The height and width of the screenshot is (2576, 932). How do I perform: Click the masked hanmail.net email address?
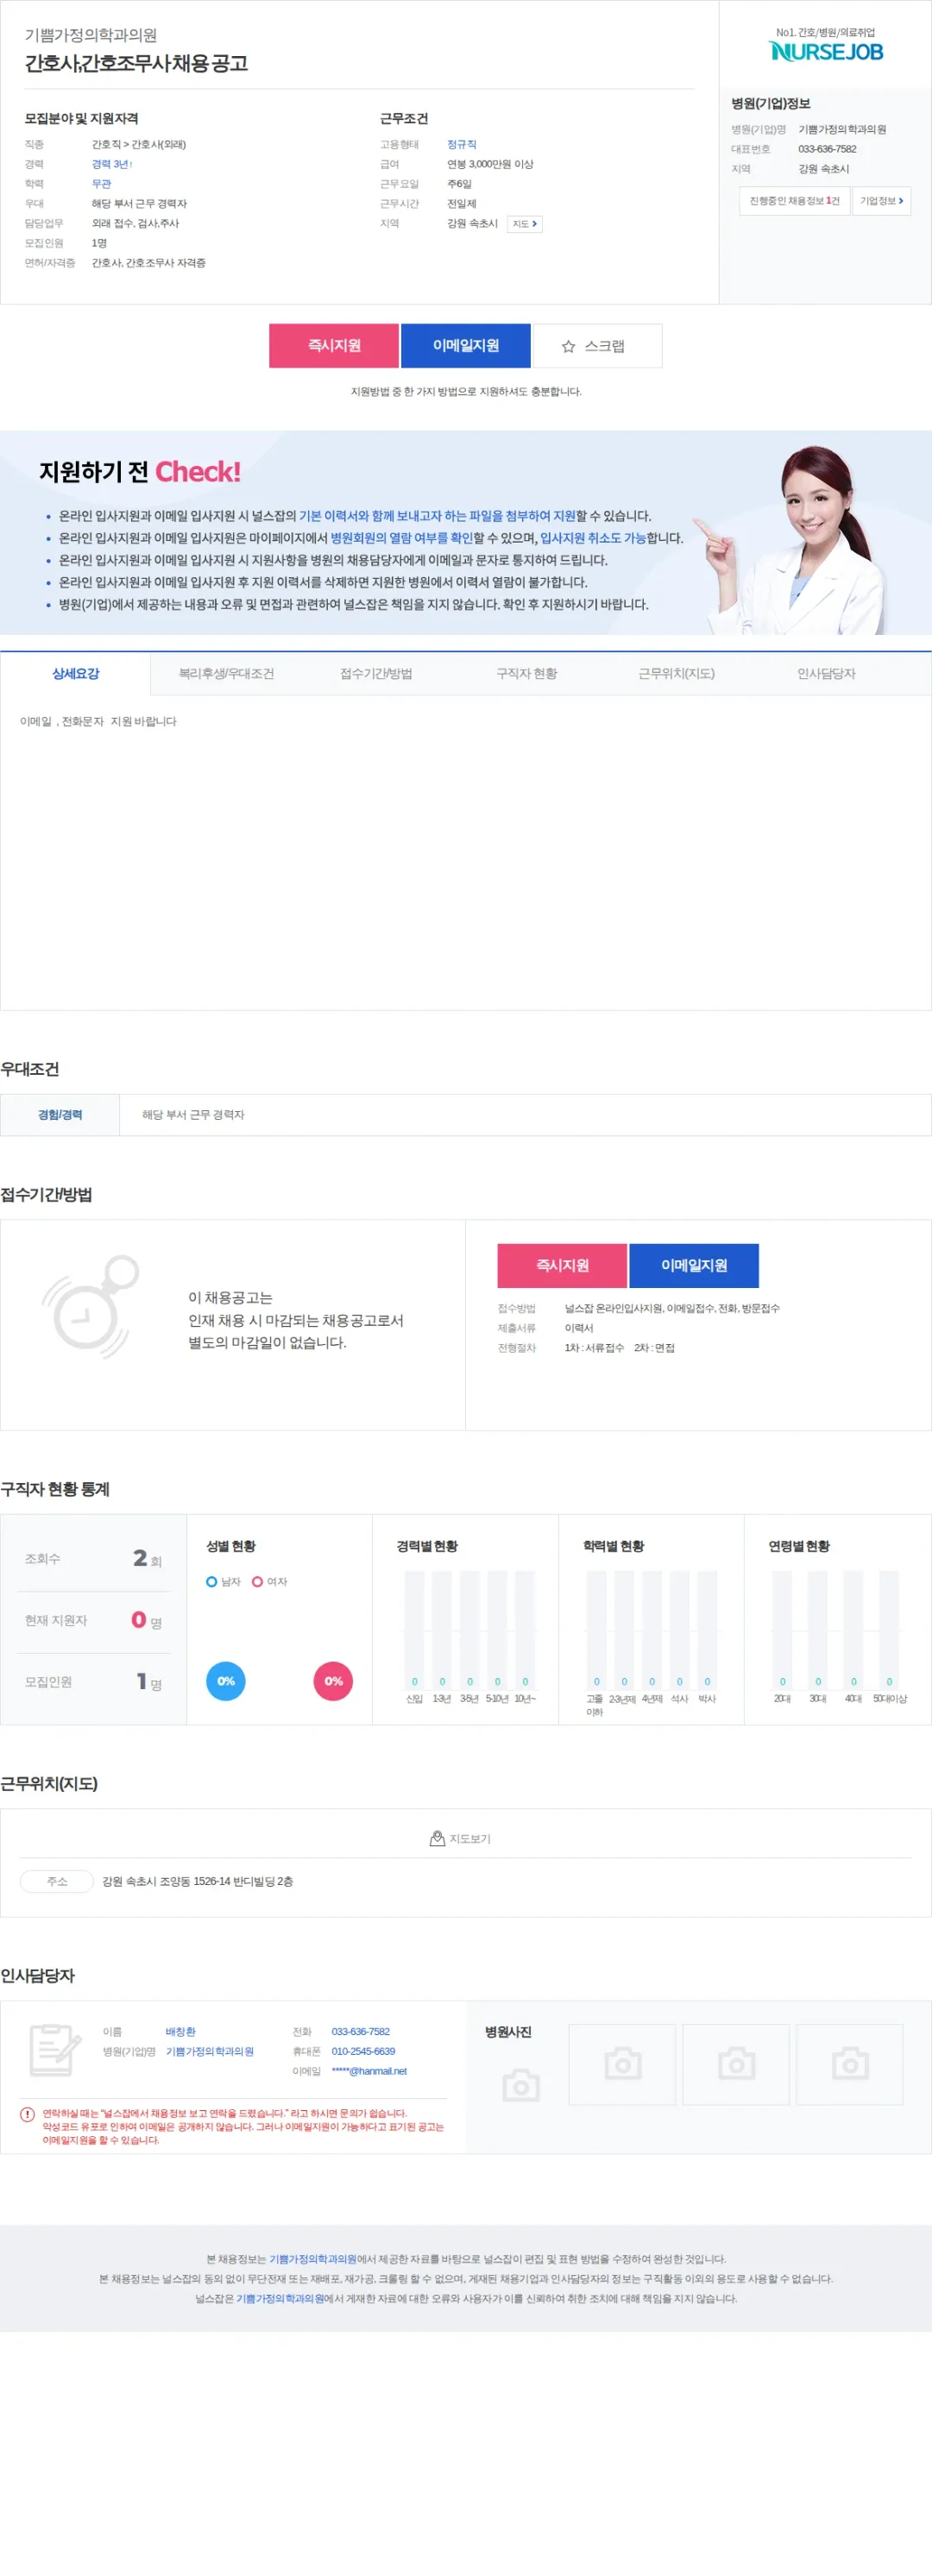[x=369, y=2071]
